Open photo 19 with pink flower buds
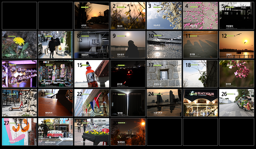 (x=236, y=74)
